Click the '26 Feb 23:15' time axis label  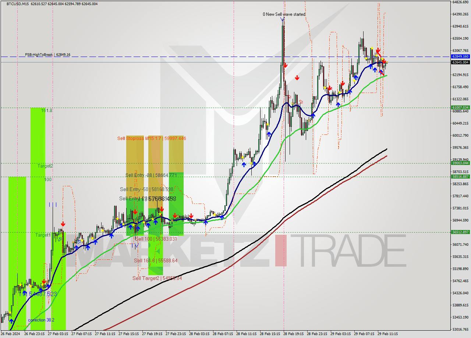(x=34, y=334)
